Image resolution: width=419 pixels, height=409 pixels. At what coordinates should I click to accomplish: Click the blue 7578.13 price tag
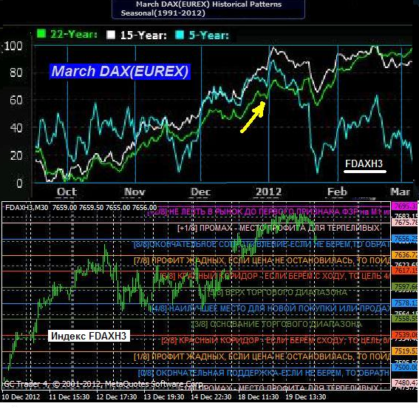click(x=405, y=302)
